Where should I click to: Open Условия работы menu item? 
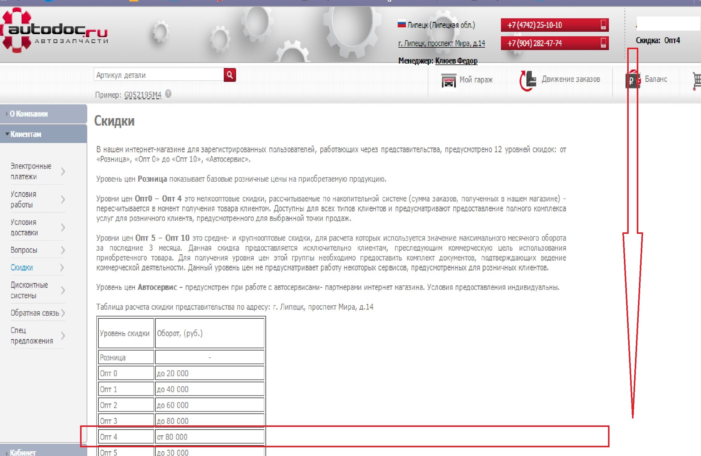pos(23,199)
